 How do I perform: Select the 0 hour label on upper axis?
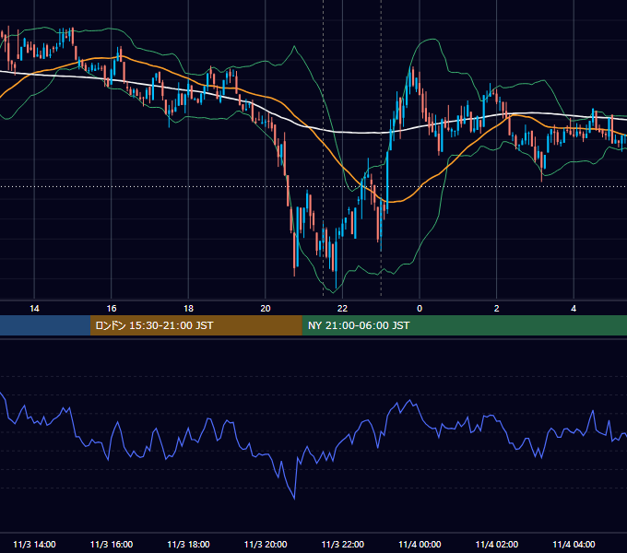point(420,309)
